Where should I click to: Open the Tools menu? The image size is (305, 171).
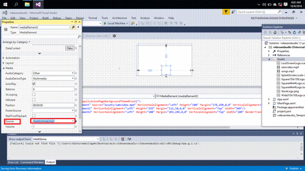(105, 18)
